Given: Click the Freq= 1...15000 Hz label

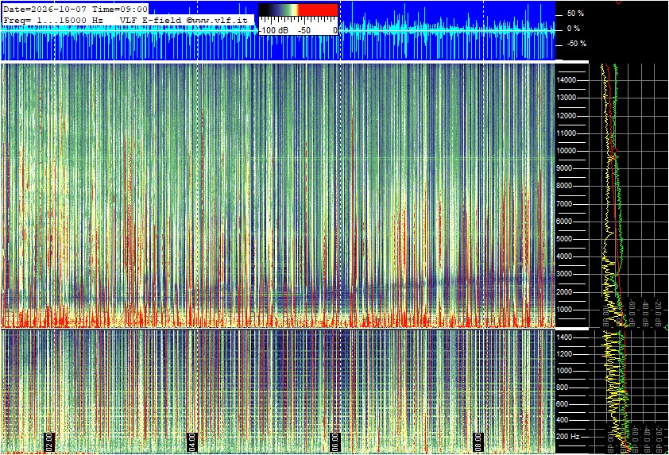Looking at the screenshot, I should pos(53,20).
